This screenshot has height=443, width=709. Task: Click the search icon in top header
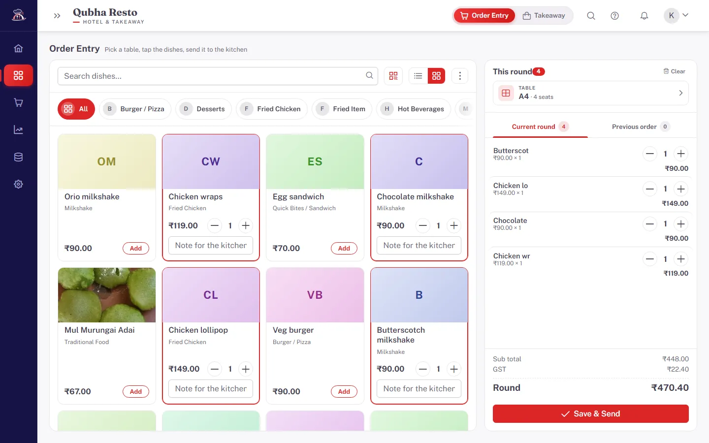tap(591, 16)
